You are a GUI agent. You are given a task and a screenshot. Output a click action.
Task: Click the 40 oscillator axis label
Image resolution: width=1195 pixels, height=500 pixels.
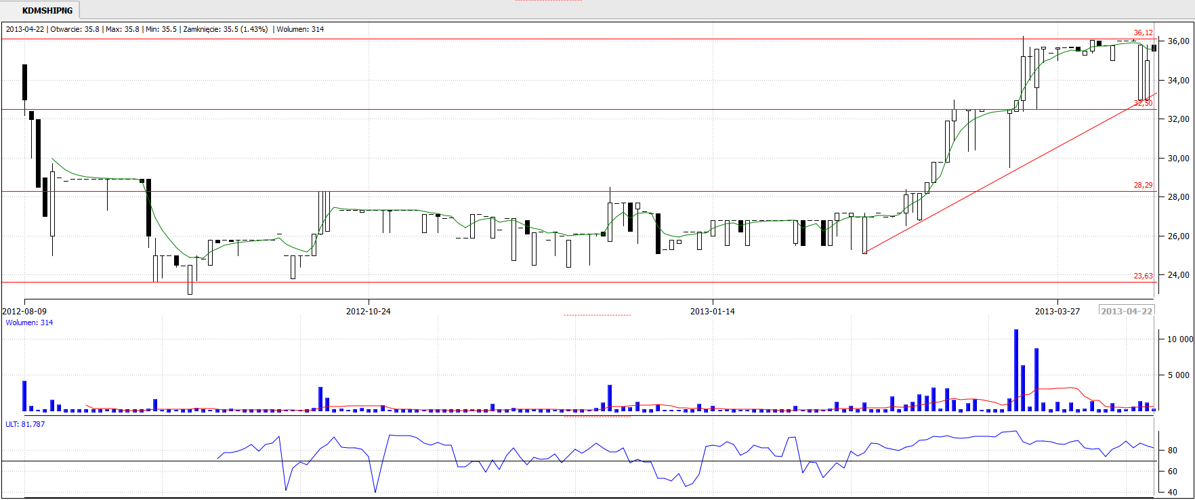(1172, 493)
